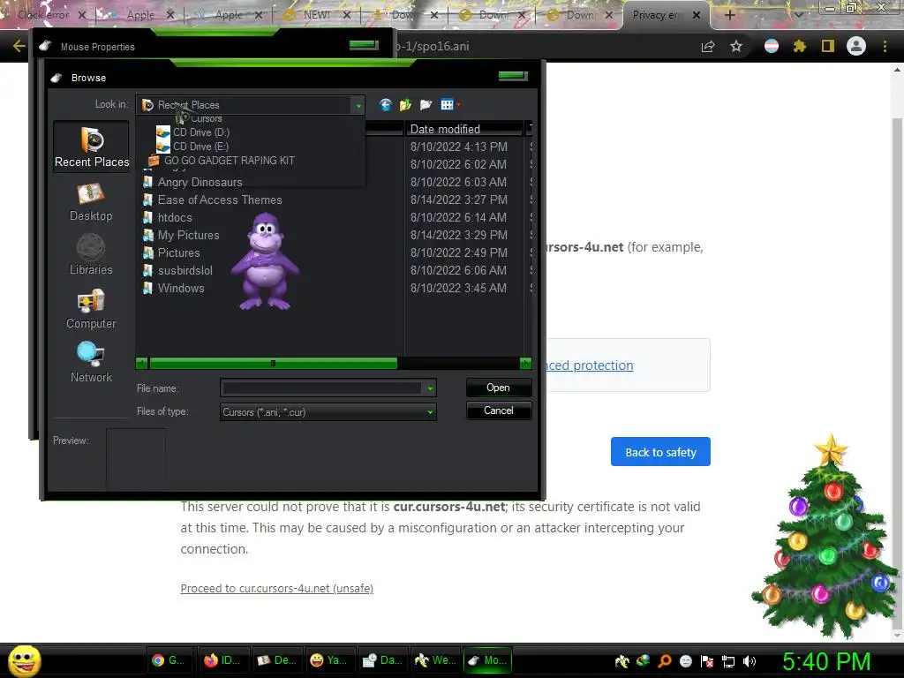Create a new folder using the toolbar icon
Screen dimensions: 904x678
[426, 104]
